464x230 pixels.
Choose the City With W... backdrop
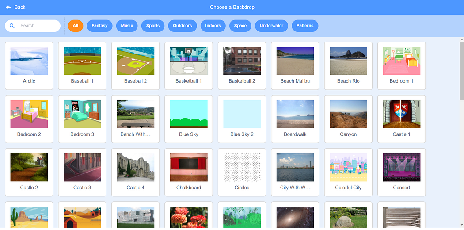coord(295,172)
